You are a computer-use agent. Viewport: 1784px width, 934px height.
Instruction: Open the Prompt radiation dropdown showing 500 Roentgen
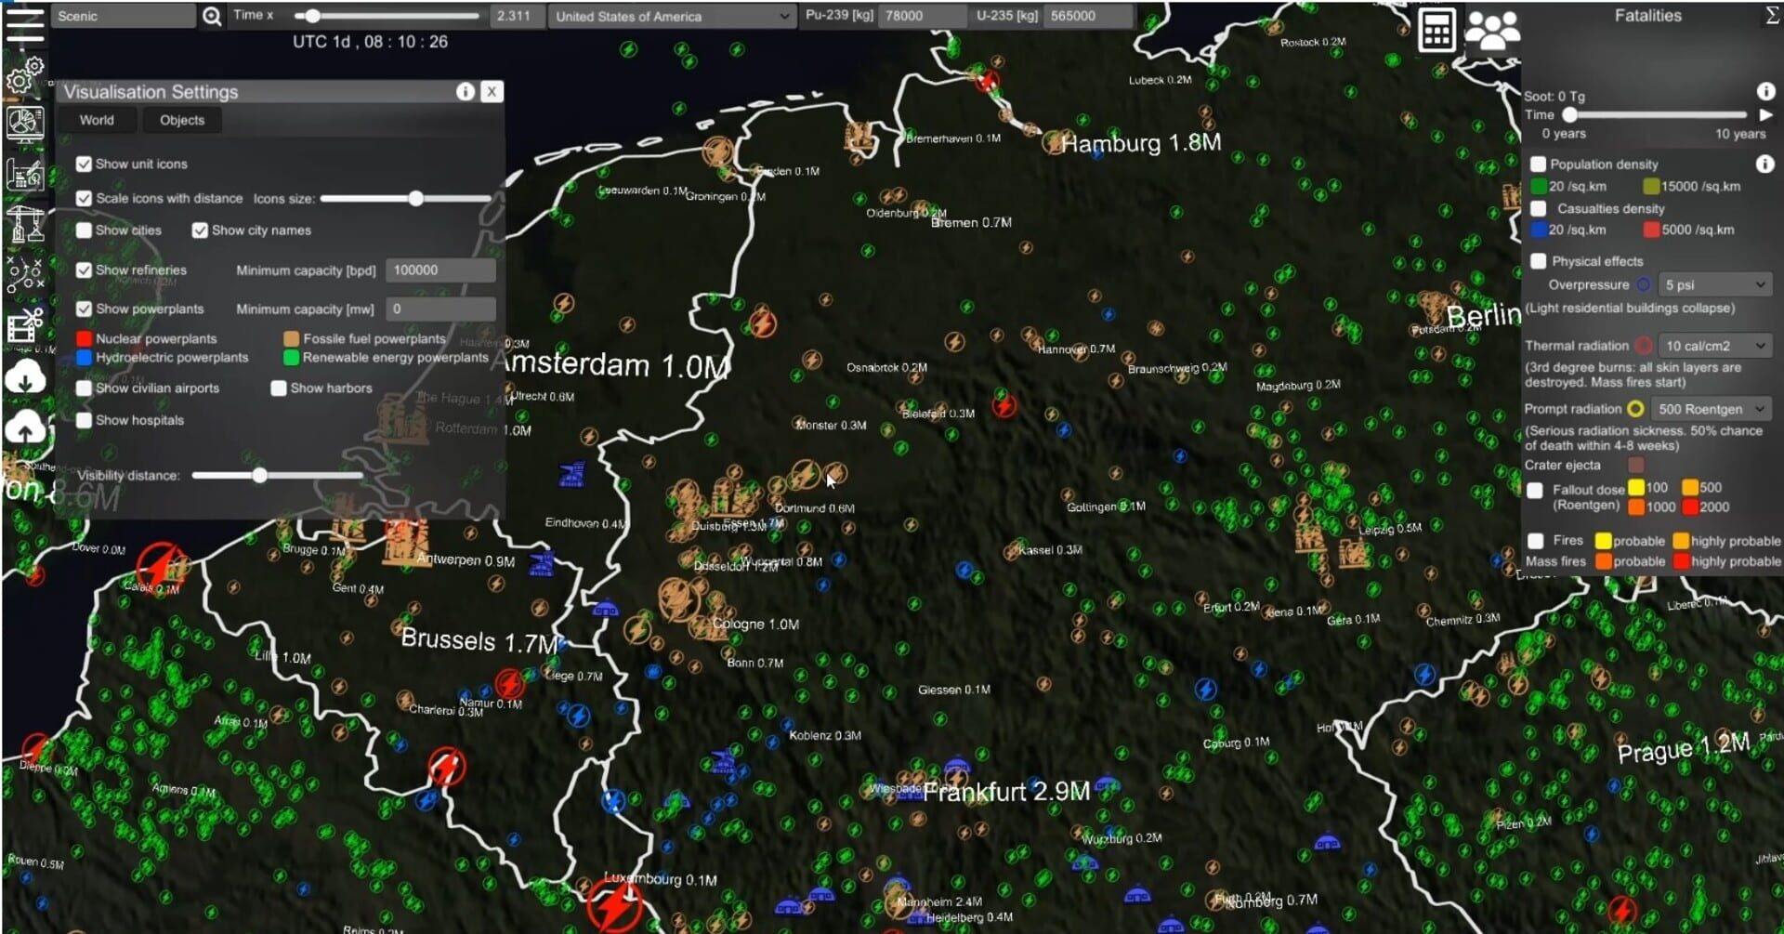pos(1712,409)
